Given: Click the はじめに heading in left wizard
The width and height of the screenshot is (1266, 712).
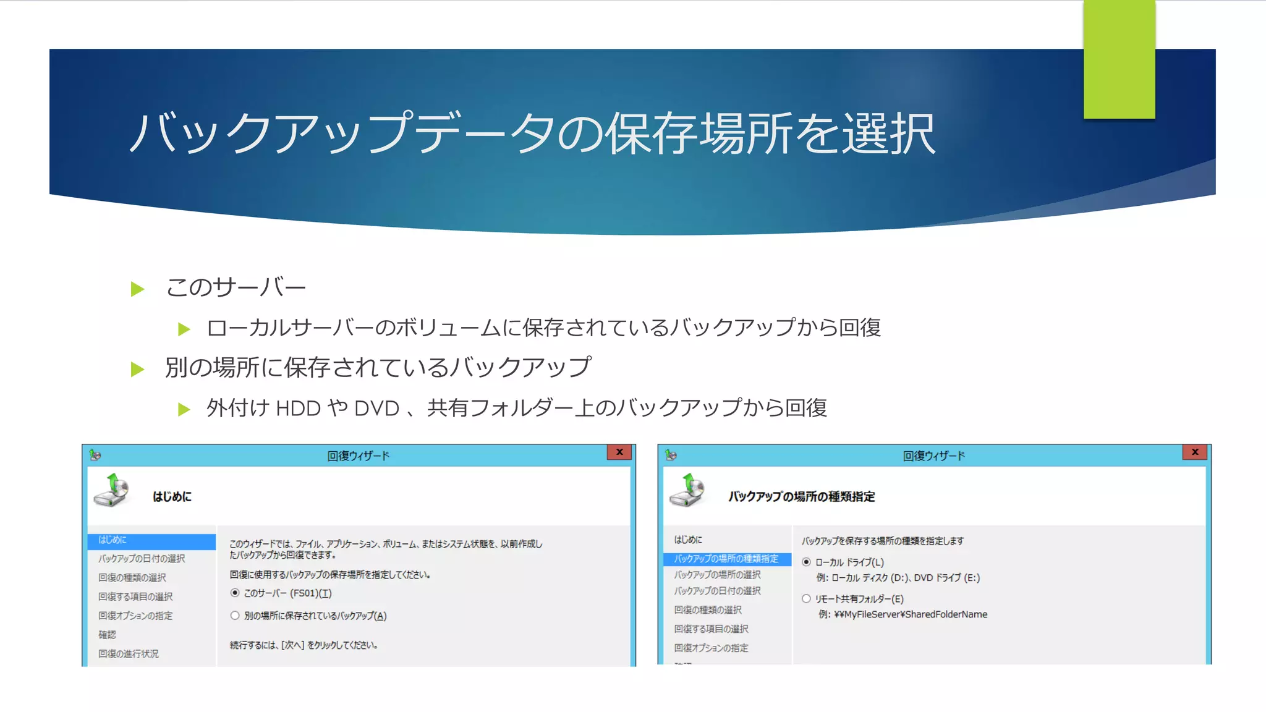Looking at the screenshot, I should tap(172, 497).
